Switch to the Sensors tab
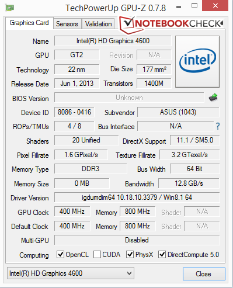233x288 pixels. (x=67, y=24)
